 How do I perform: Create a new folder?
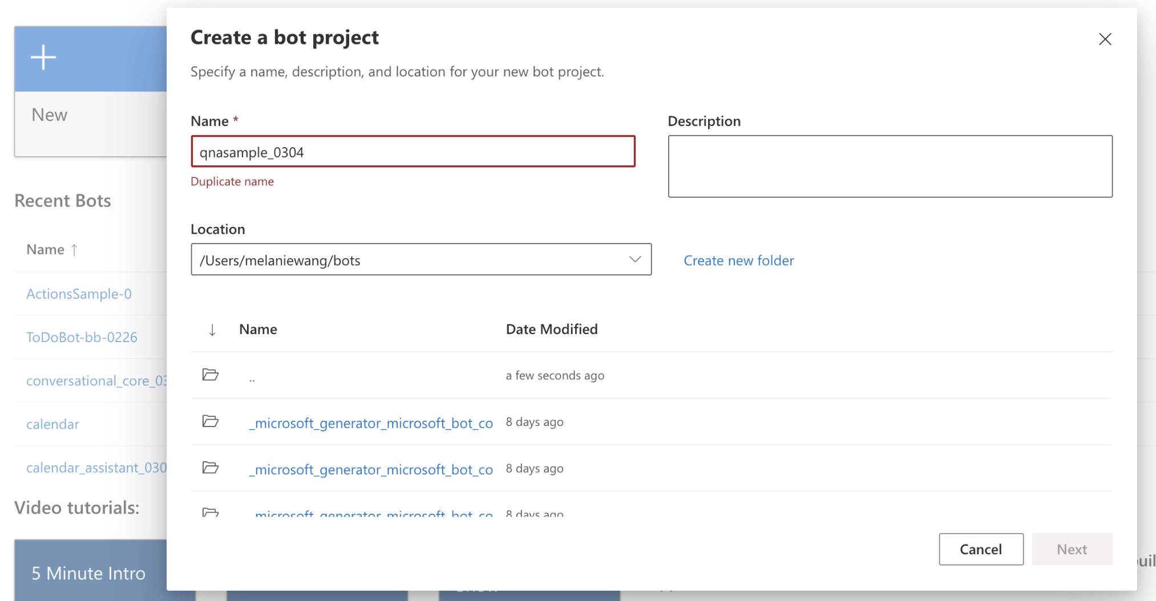[738, 260]
